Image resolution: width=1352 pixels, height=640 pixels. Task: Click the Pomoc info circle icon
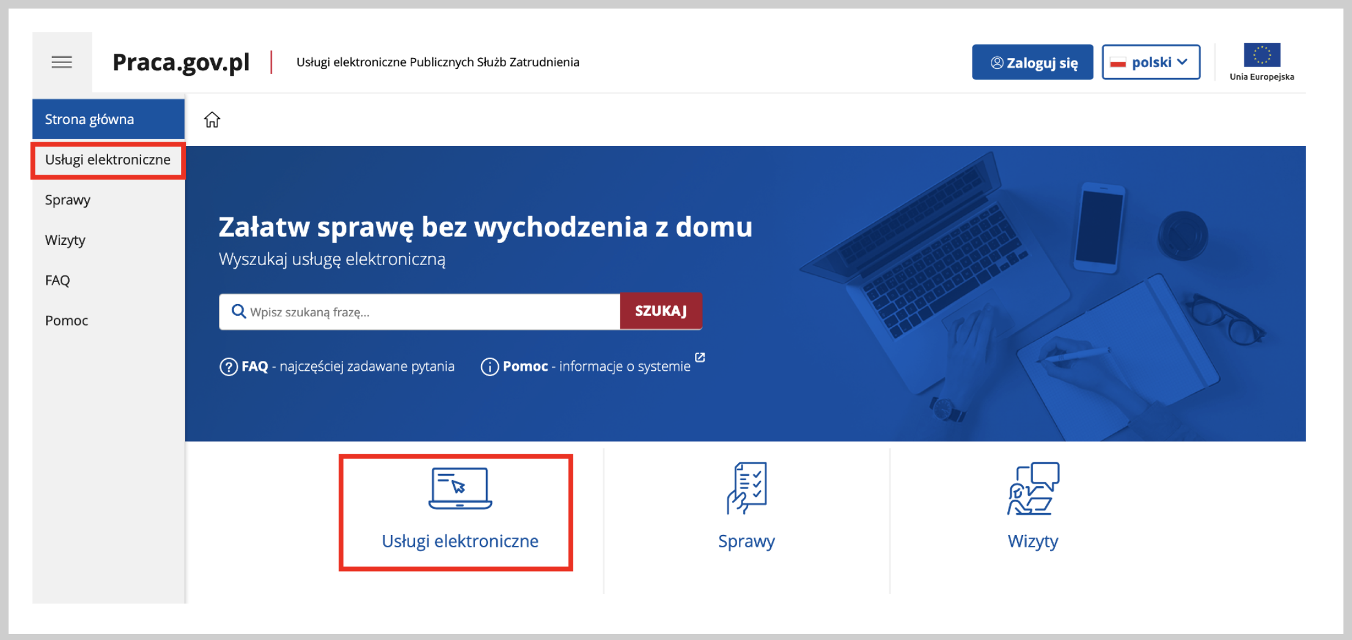click(x=490, y=366)
